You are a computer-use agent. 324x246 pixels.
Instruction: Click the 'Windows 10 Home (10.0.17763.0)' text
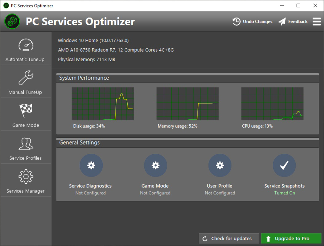coord(93,41)
